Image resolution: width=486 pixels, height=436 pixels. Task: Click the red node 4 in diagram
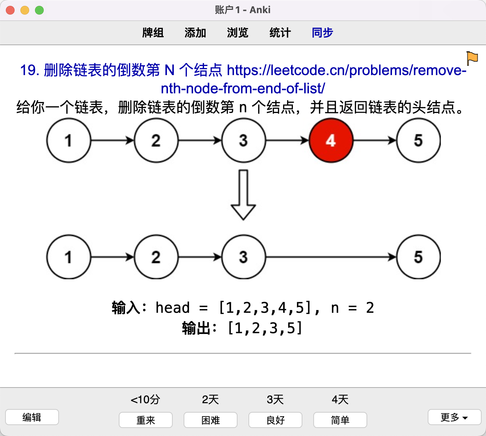(331, 140)
